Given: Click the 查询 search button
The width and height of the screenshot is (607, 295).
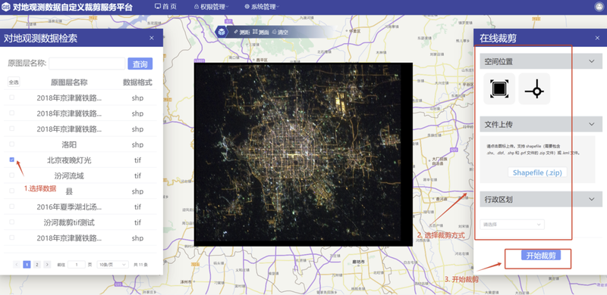Looking at the screenshot, I should pyautogui.click(x=140, y=64).
